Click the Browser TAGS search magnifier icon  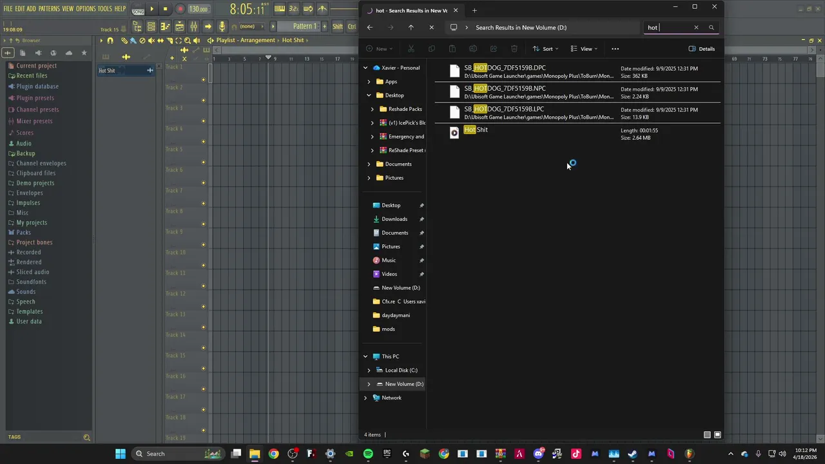point(86,438)
